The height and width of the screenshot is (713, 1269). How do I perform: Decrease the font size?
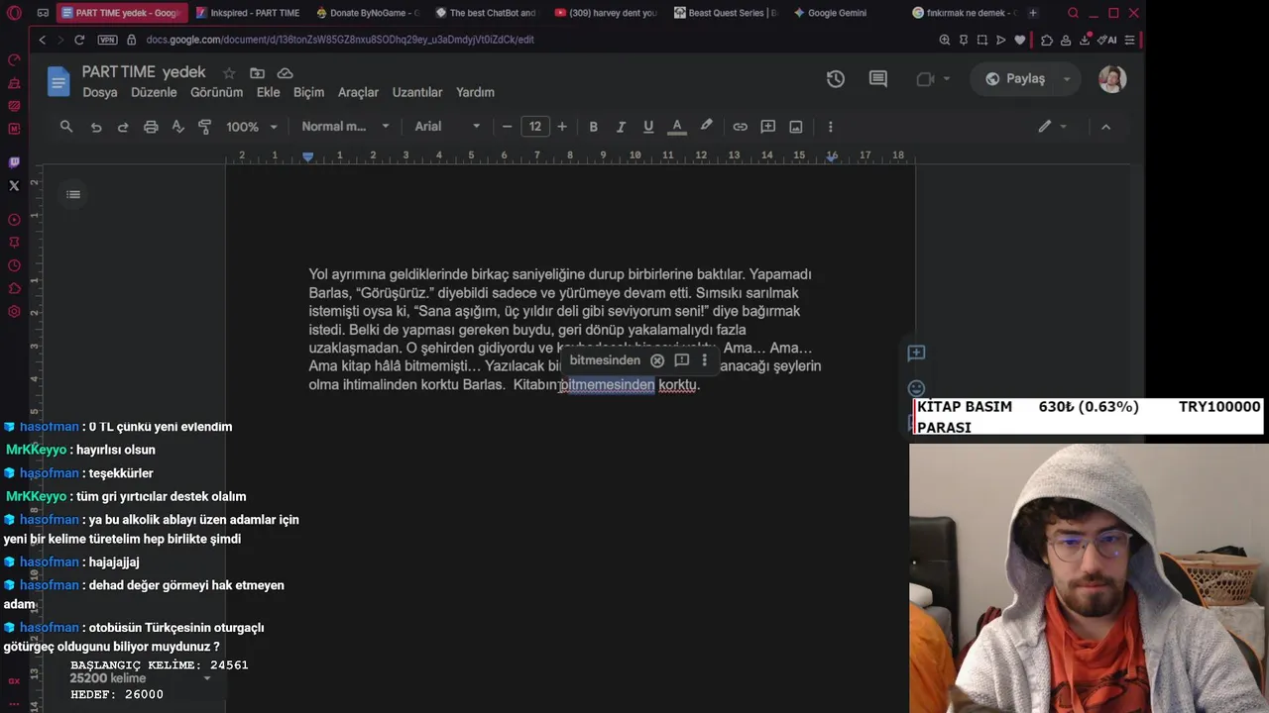click(x=507, y=127)
